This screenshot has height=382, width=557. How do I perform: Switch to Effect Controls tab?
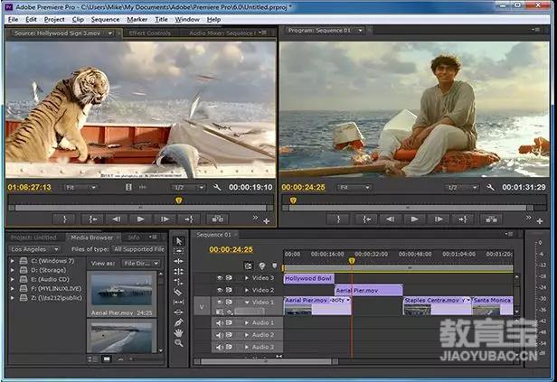(149, 33)
